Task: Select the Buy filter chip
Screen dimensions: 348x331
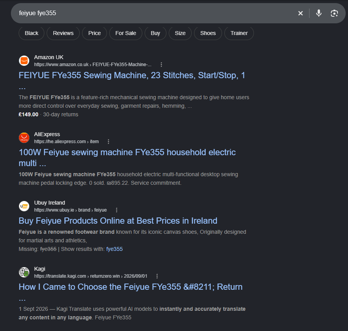Action: tap(156, 33)
